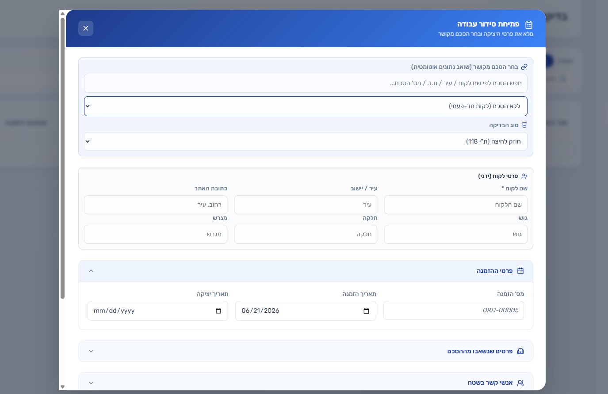Click the scrollbar down arrow
The width and height of the screenshot is (608, 394).
click(62, 387)
